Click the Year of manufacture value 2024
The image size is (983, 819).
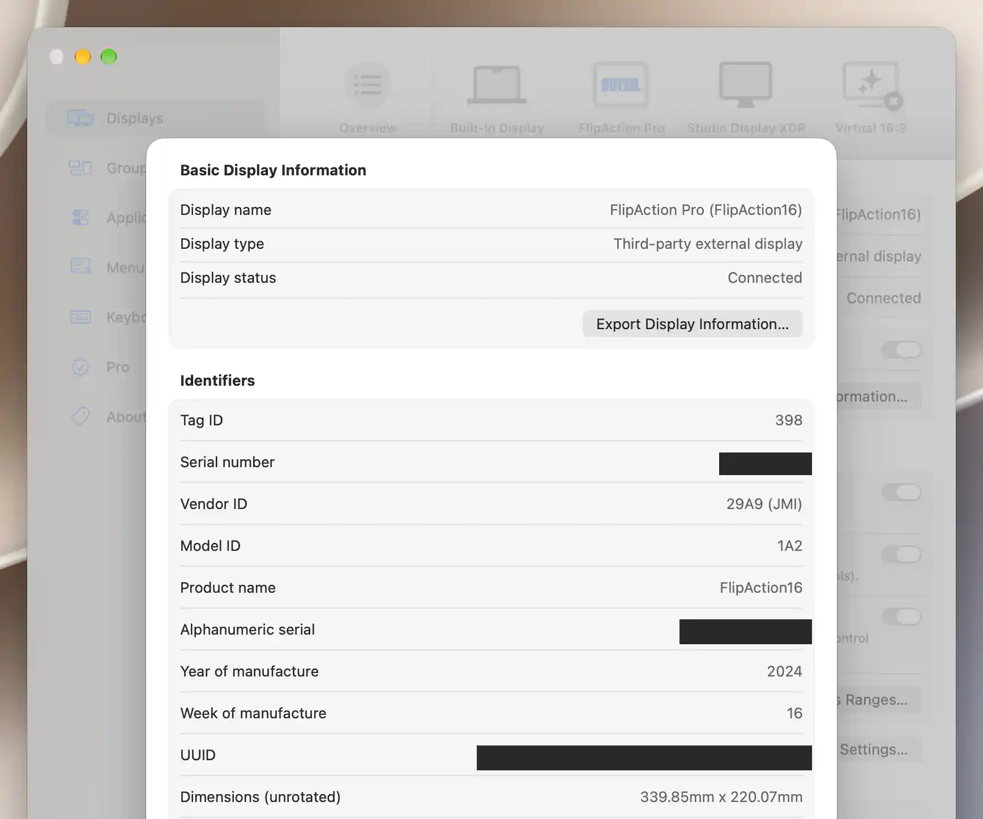pos(785,671)
